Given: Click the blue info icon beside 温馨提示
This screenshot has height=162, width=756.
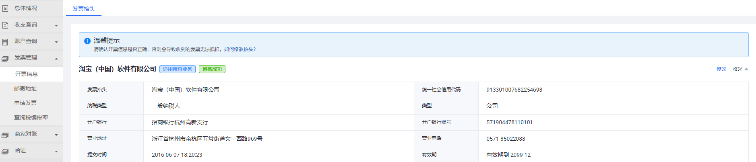Looking at the screenshot, I should [87, 41].
